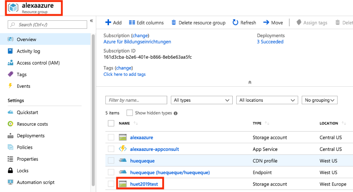
Task: Open the huet2019test resource link
Action: (144, 184)
